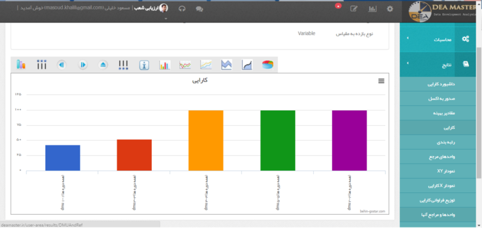Viewport: 482px width, 228px height.
Task: Pick the red-green multi-line chart icon
Action: point(185,65)
